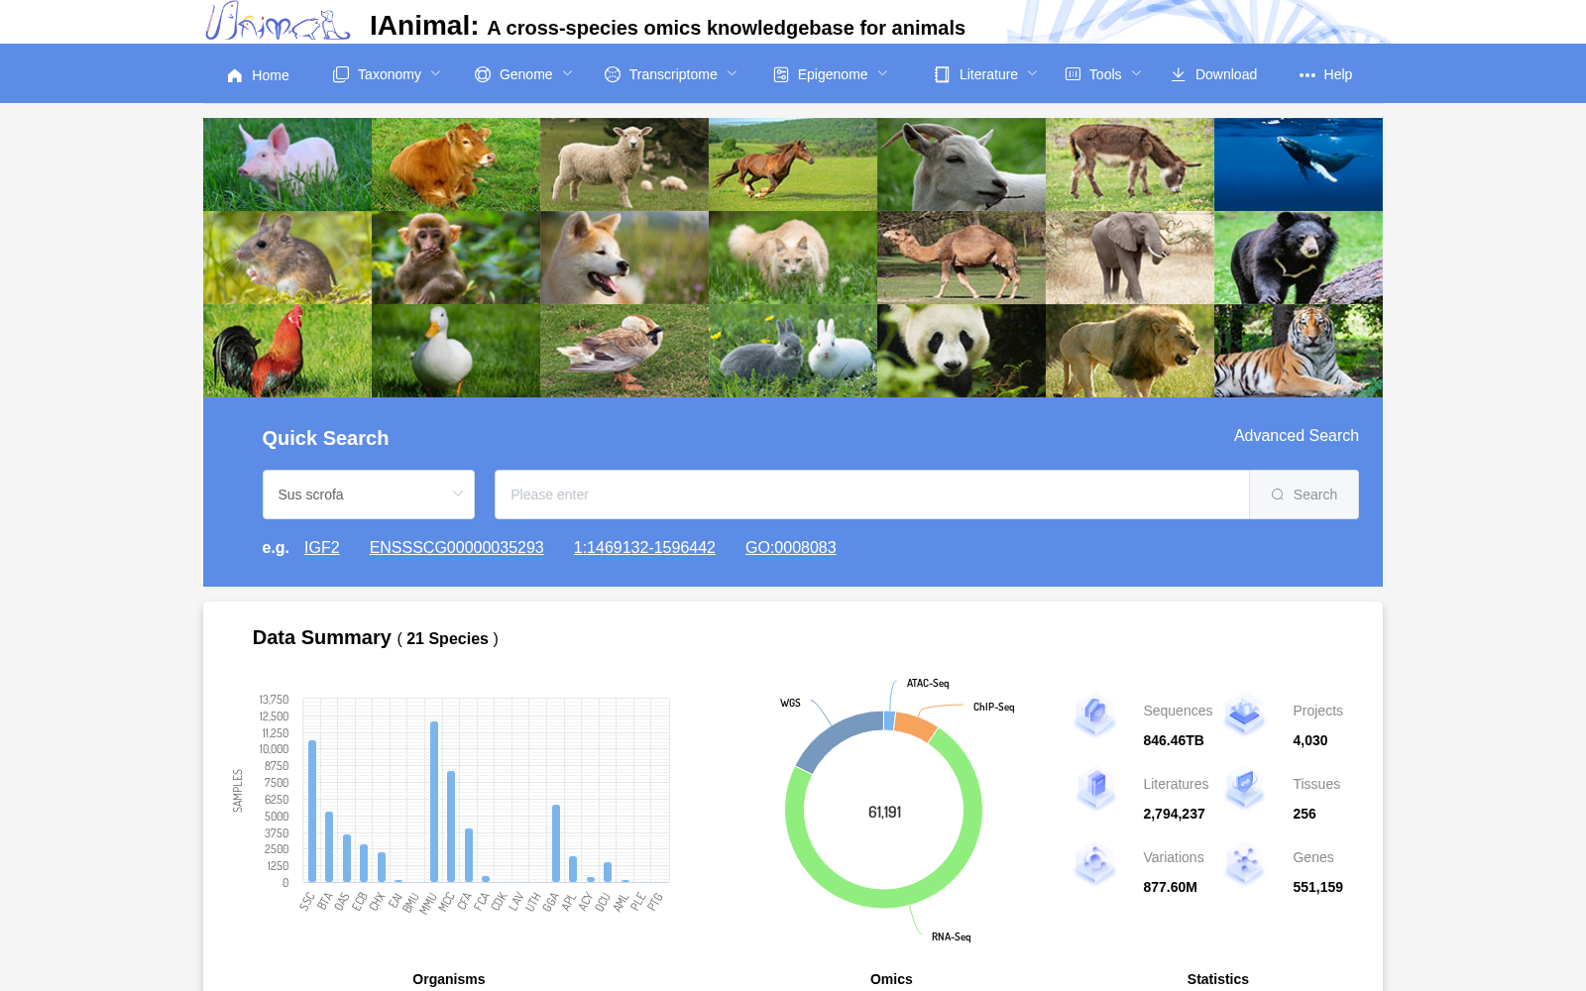Click the Data Summary heading
Image resolution: width=1586 pixels, height=991 pixels.
pos(322,637)
